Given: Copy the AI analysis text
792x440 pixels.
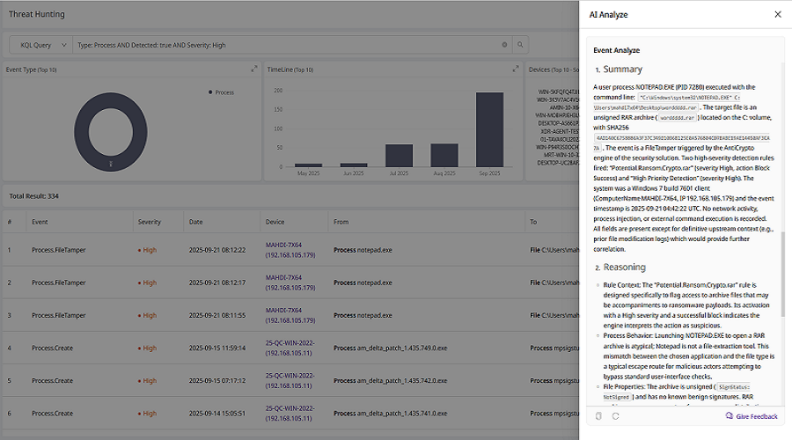Looking at the screenshot, I should point(598,416).
